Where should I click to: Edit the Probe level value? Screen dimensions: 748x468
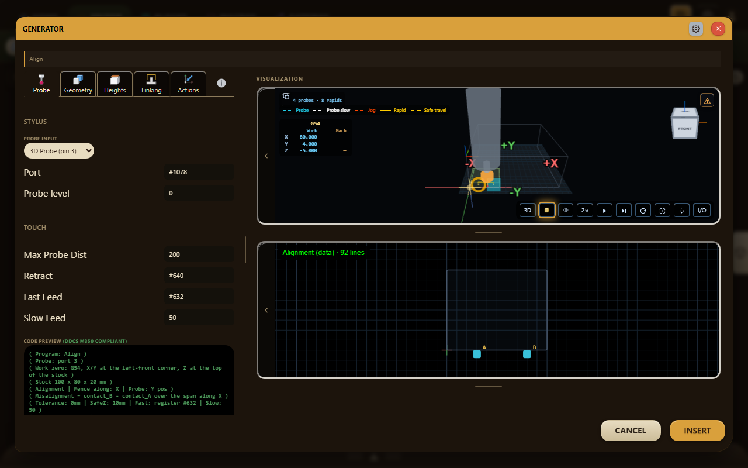click(x=199, y=193)
